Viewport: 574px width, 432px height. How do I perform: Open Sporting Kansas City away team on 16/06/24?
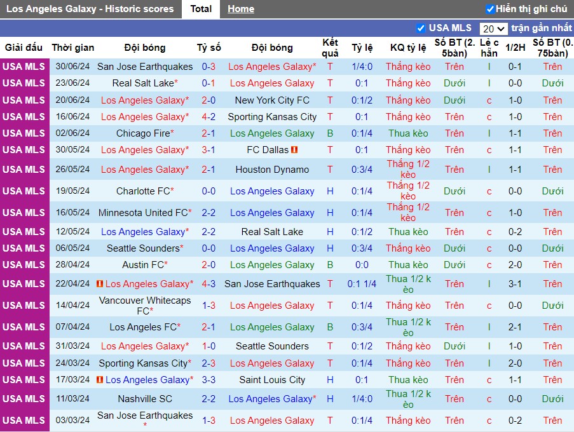272,117
